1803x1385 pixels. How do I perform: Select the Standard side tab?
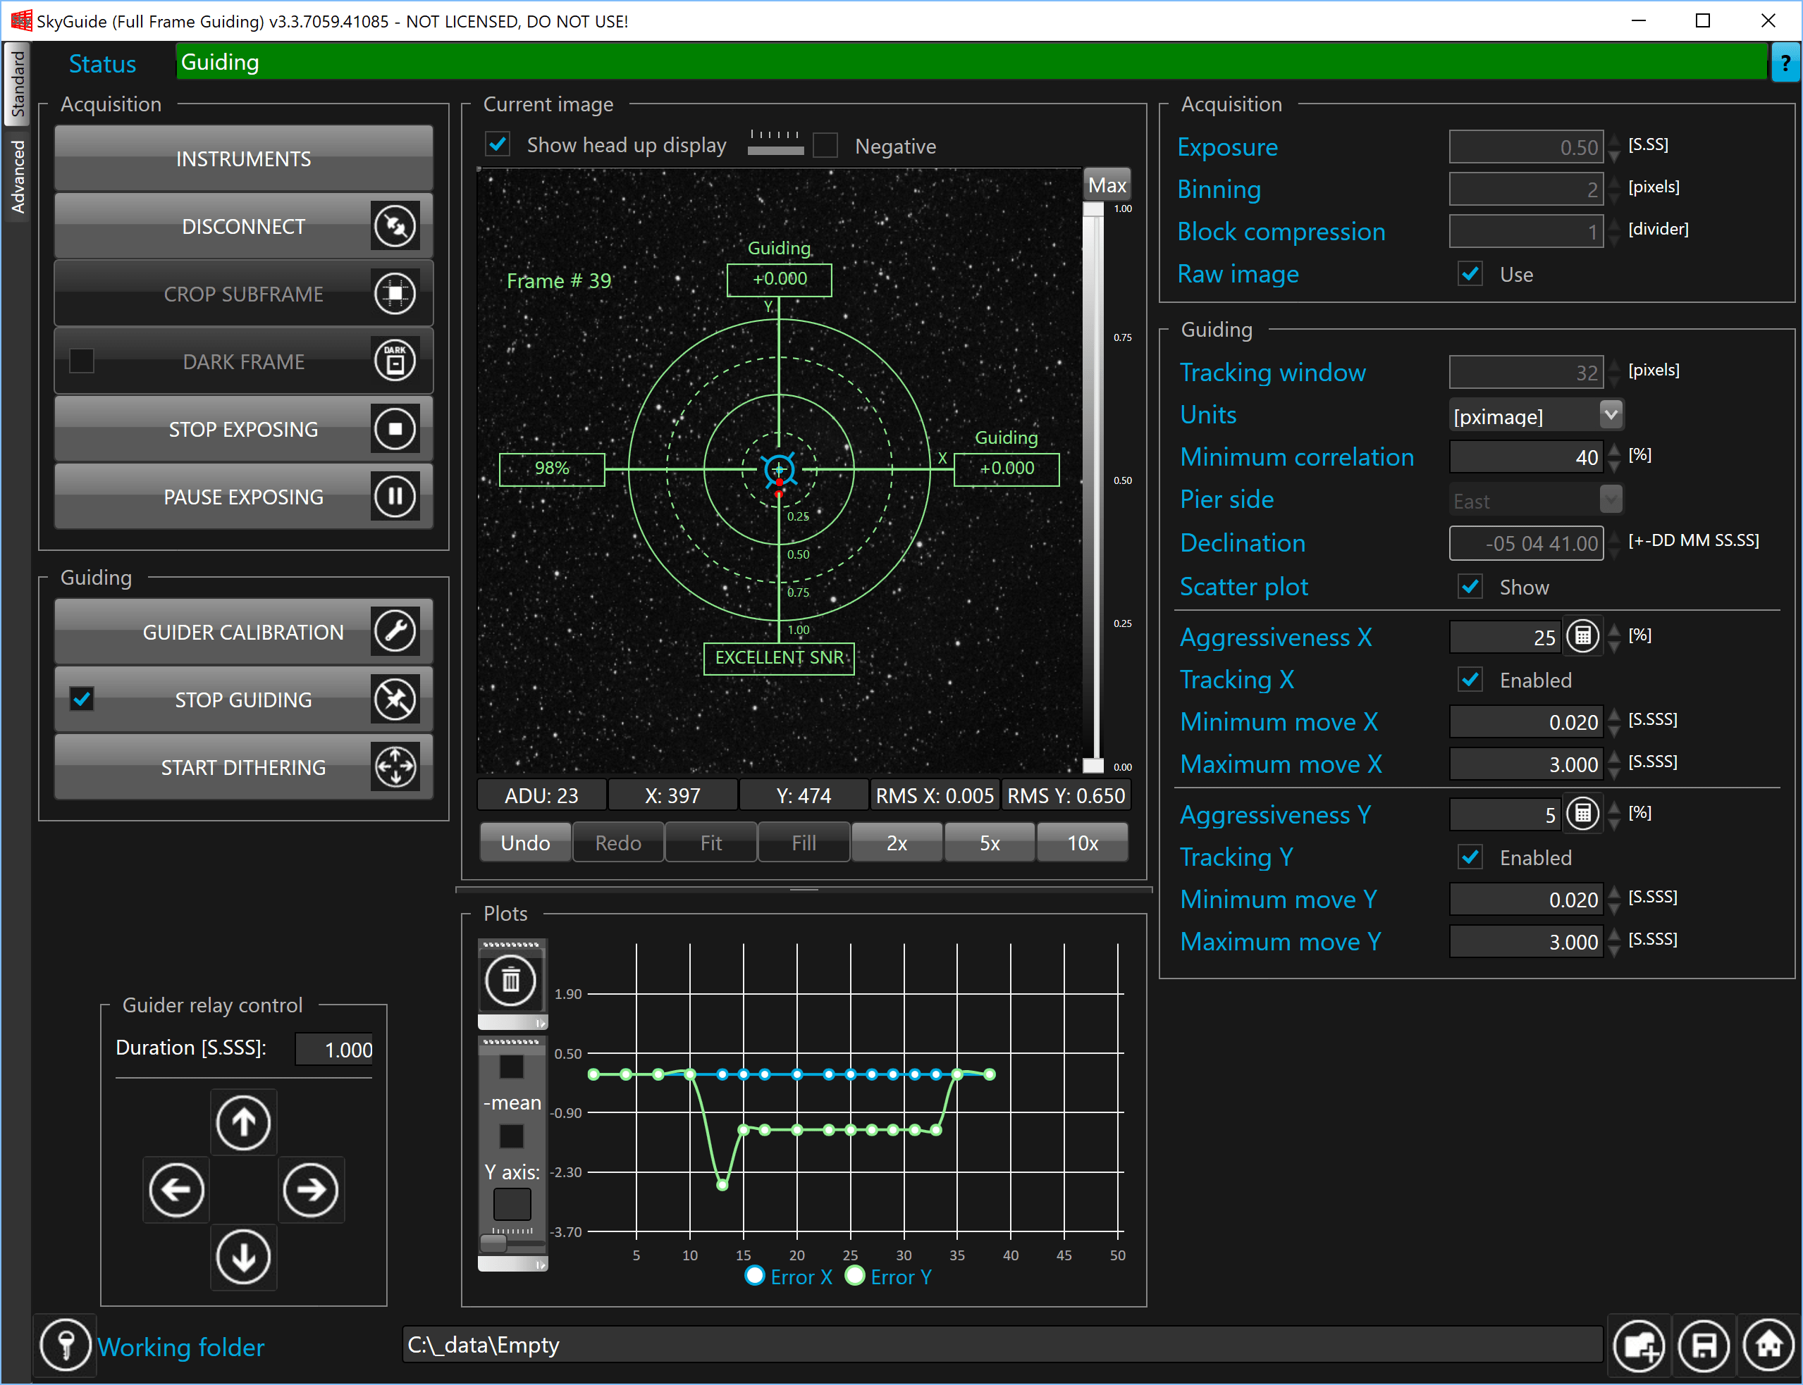[18, 83]
